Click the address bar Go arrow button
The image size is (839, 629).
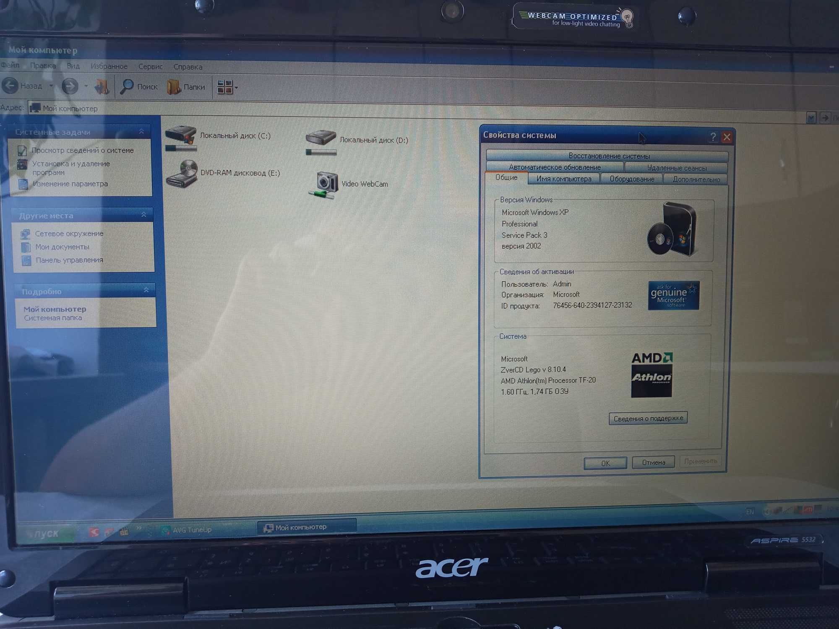pyautogui.click(x=825, y=118)
